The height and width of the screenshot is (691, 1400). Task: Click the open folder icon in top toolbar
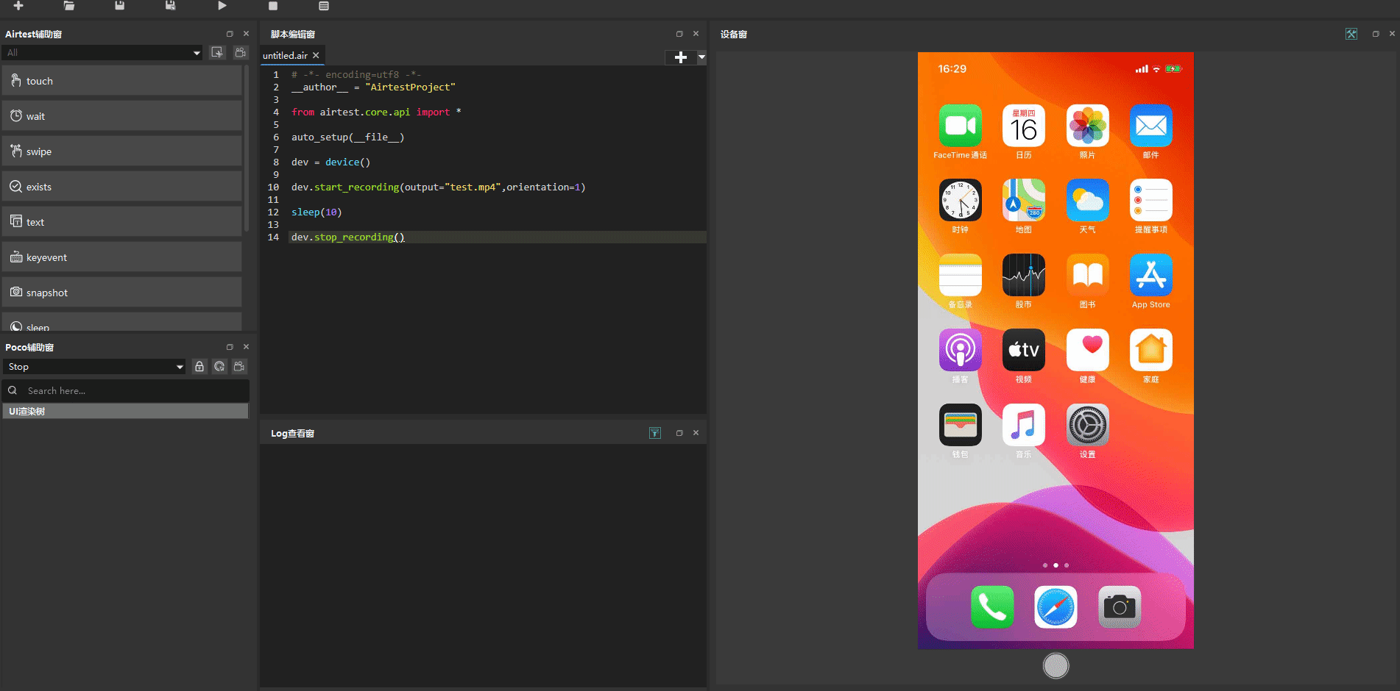click(x=69, y=6)
